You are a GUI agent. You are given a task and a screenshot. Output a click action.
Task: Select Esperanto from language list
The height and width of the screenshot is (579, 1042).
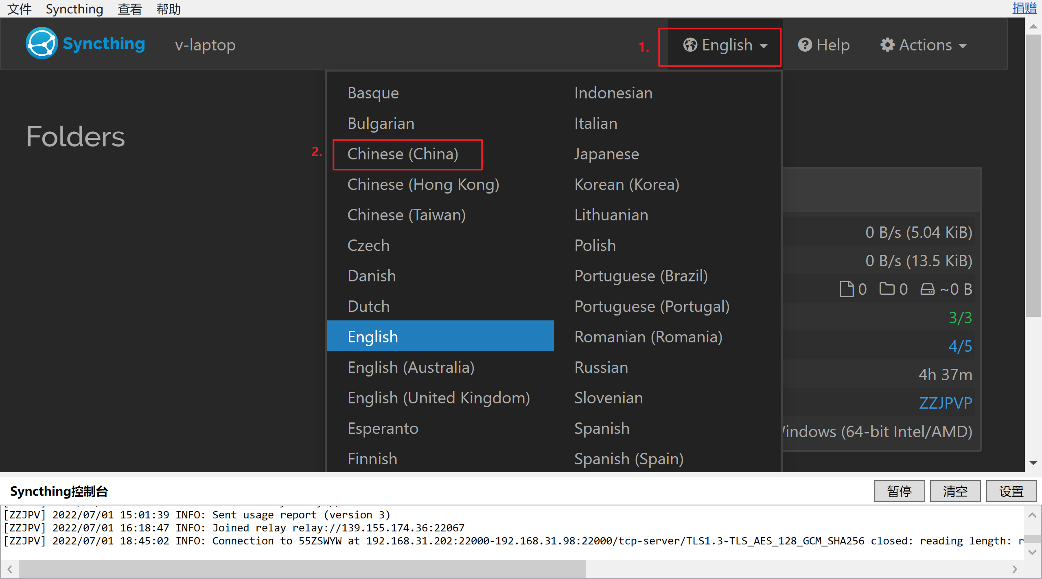click(383, 428)
